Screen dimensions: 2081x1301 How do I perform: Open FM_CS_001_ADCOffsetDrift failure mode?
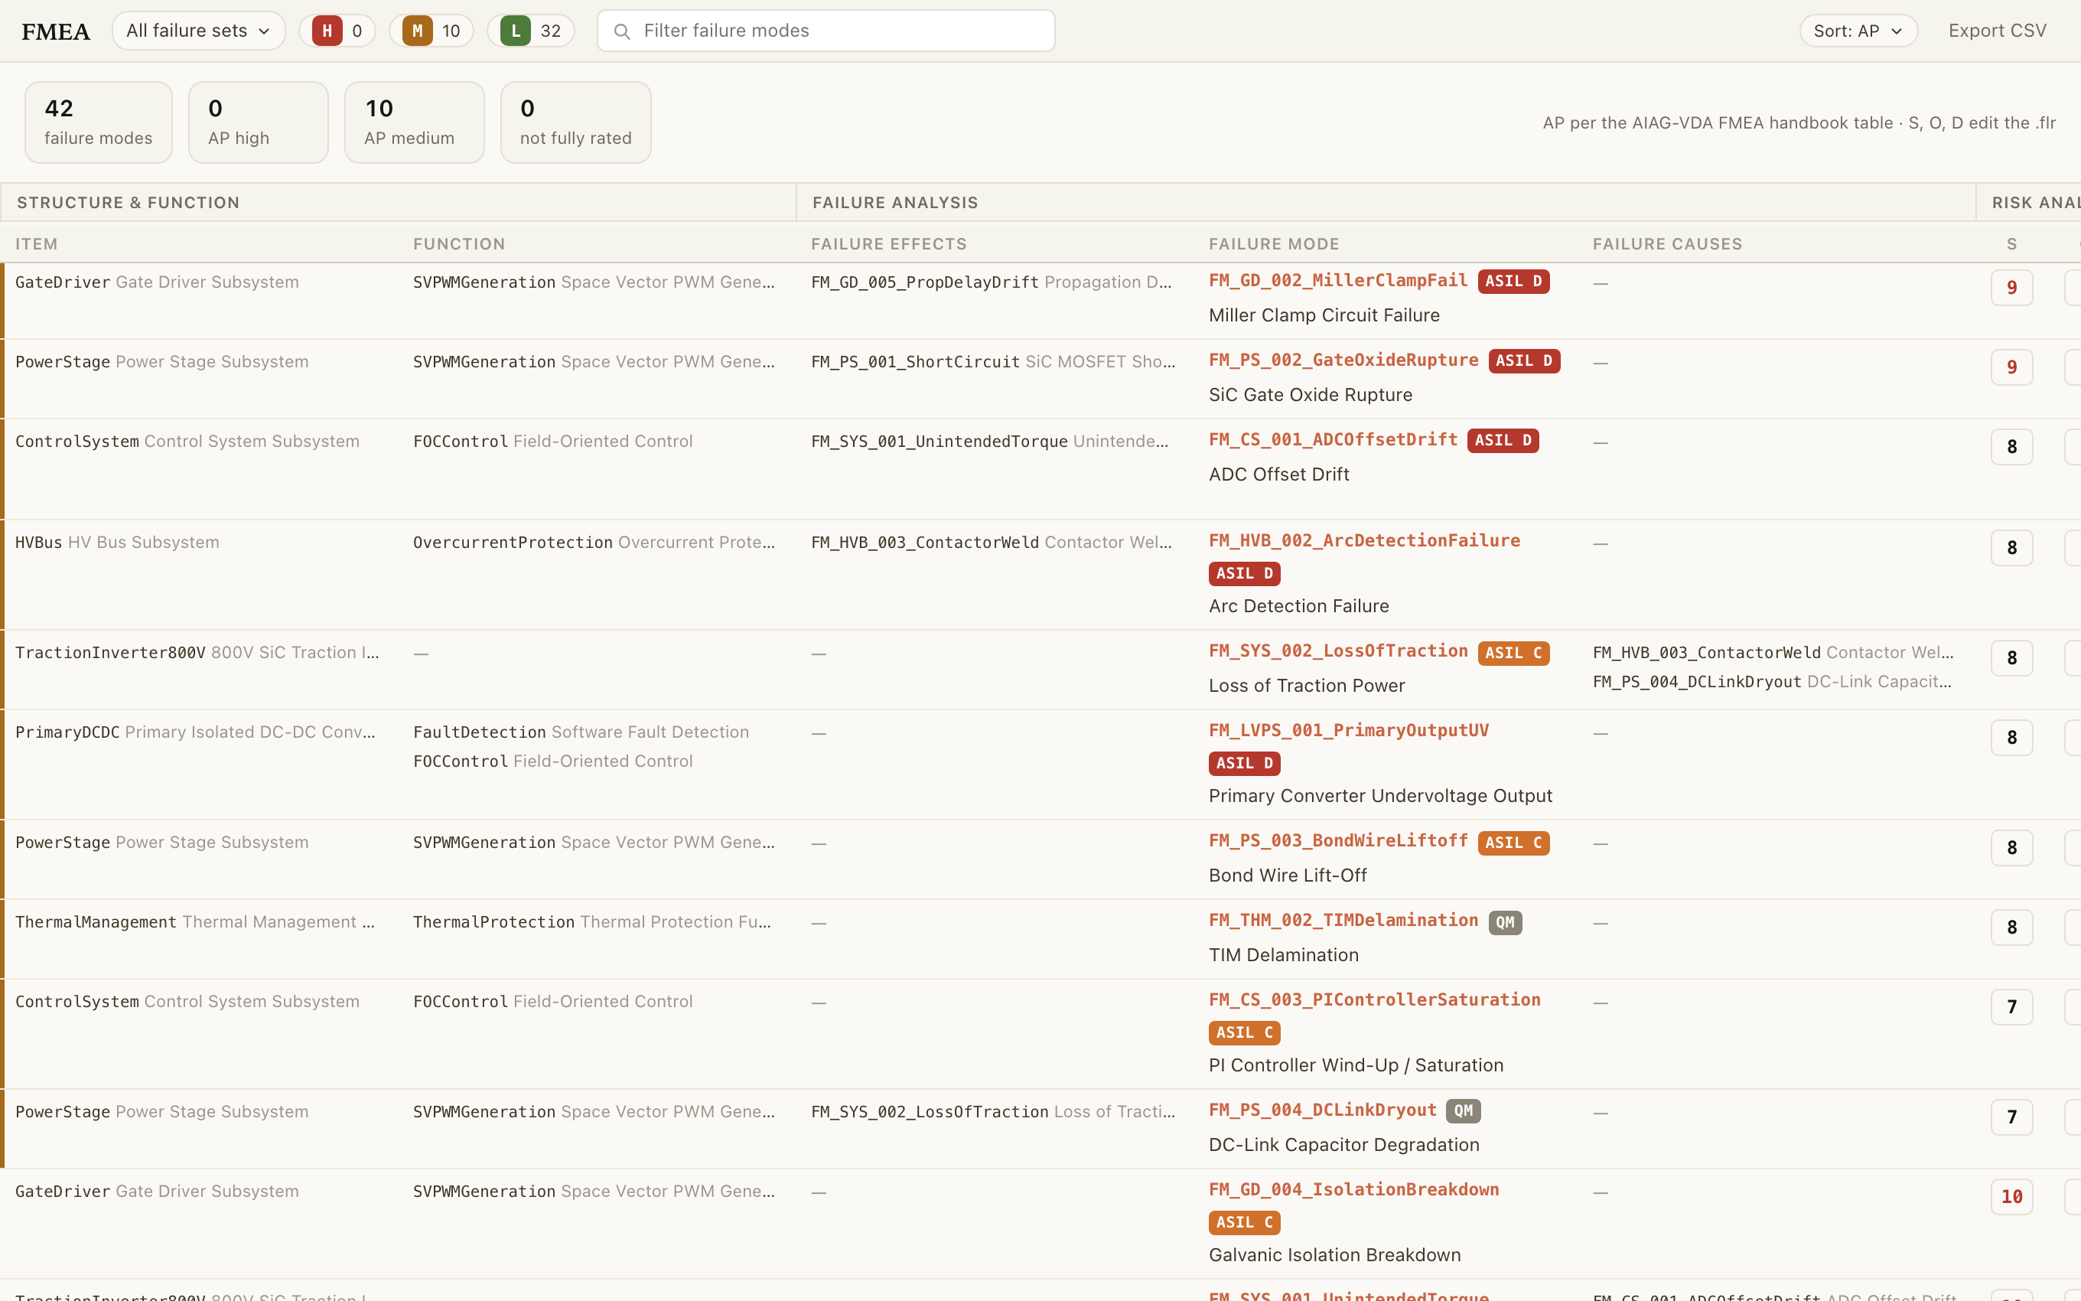coord(1333,440)
